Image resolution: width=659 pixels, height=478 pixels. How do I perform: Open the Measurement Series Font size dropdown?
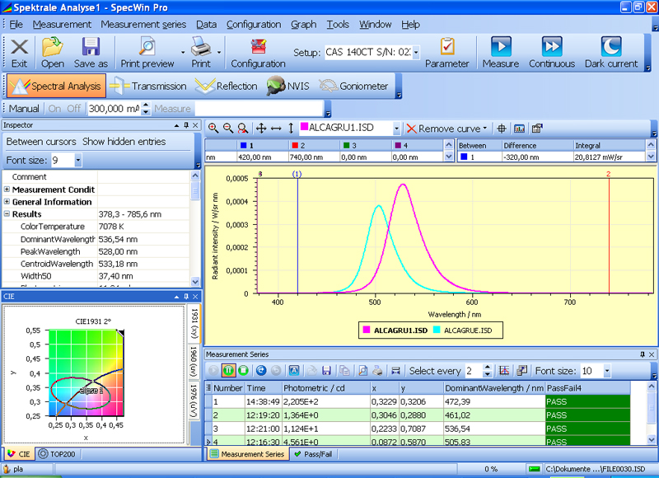click(x=607, y=371)
